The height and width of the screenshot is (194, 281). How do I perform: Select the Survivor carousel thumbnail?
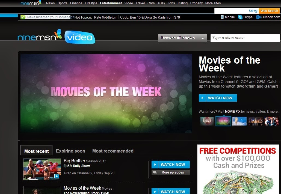[207, 121]
